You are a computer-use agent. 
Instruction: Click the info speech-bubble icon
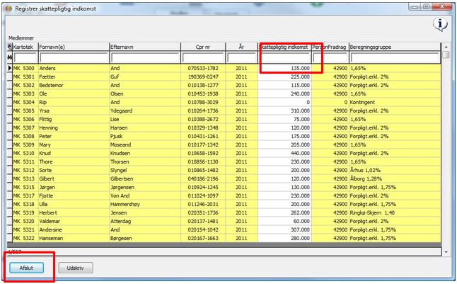(x=440, y=24)
